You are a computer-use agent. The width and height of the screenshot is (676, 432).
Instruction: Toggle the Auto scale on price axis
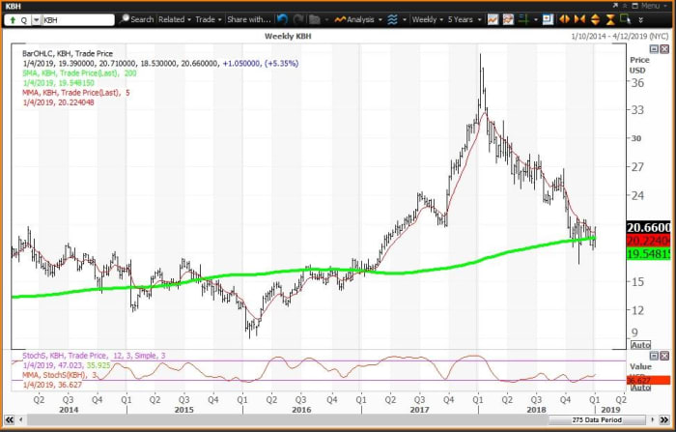coord(640,345)
